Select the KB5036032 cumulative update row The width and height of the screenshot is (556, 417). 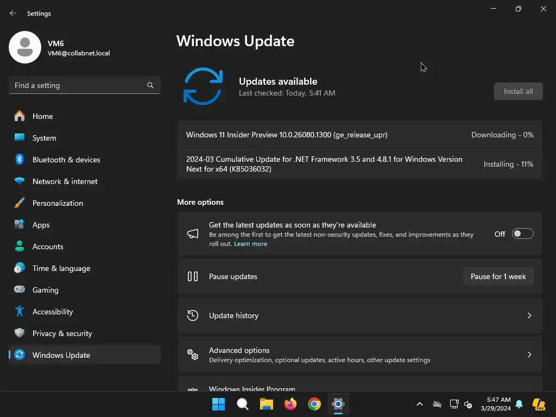(x=359, y=164)
